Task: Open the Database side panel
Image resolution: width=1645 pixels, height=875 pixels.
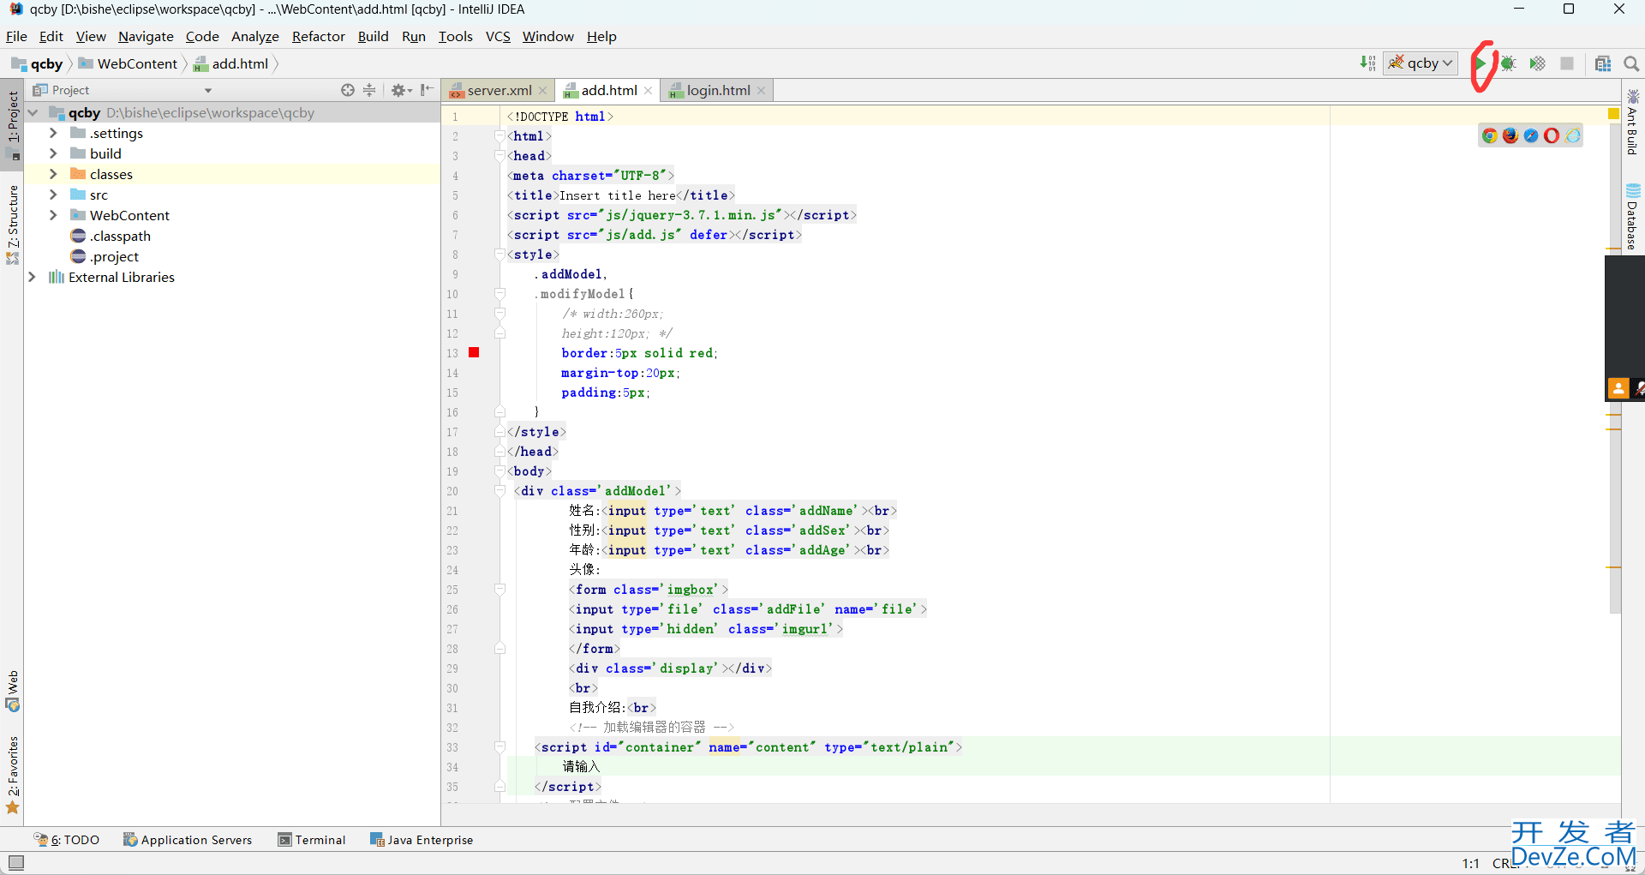Action: pos(1632,217)
